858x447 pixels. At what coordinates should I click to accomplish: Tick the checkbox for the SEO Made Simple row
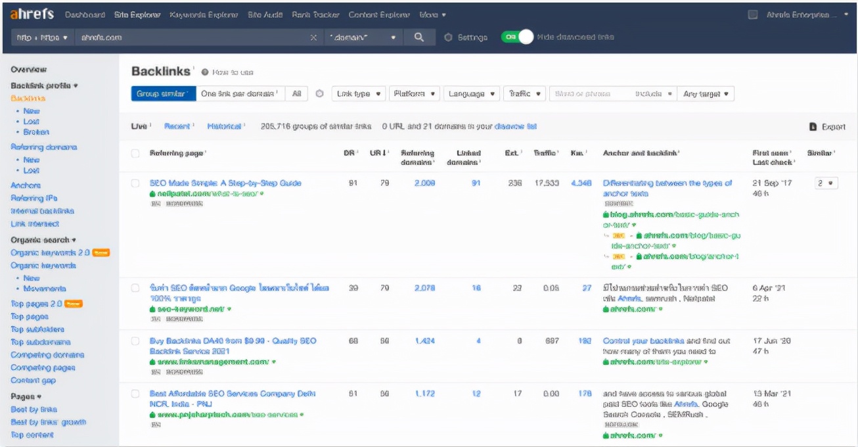(135, 183)
